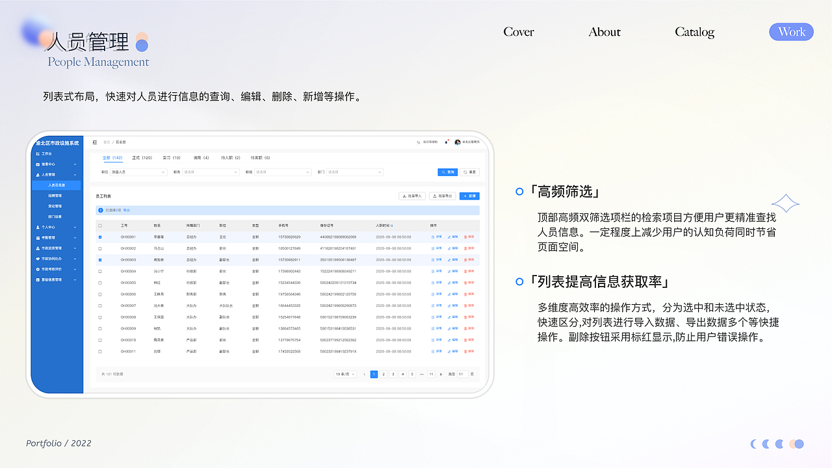Image resolution: width=832 pixels, height=468 pixels.
Task: Click the 批量导入 button
Action: point(412,196)
